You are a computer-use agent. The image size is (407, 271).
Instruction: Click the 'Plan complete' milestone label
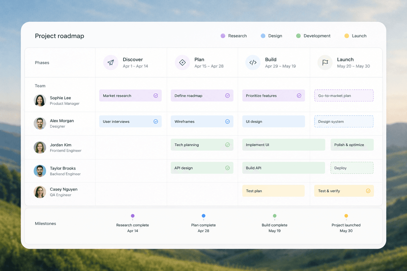point(203,225)
